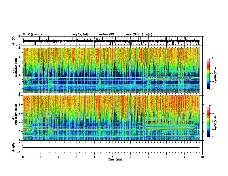
Task: Click the ch.1 frequency axis "6" kHz tick label
Action: click(20, 66)
